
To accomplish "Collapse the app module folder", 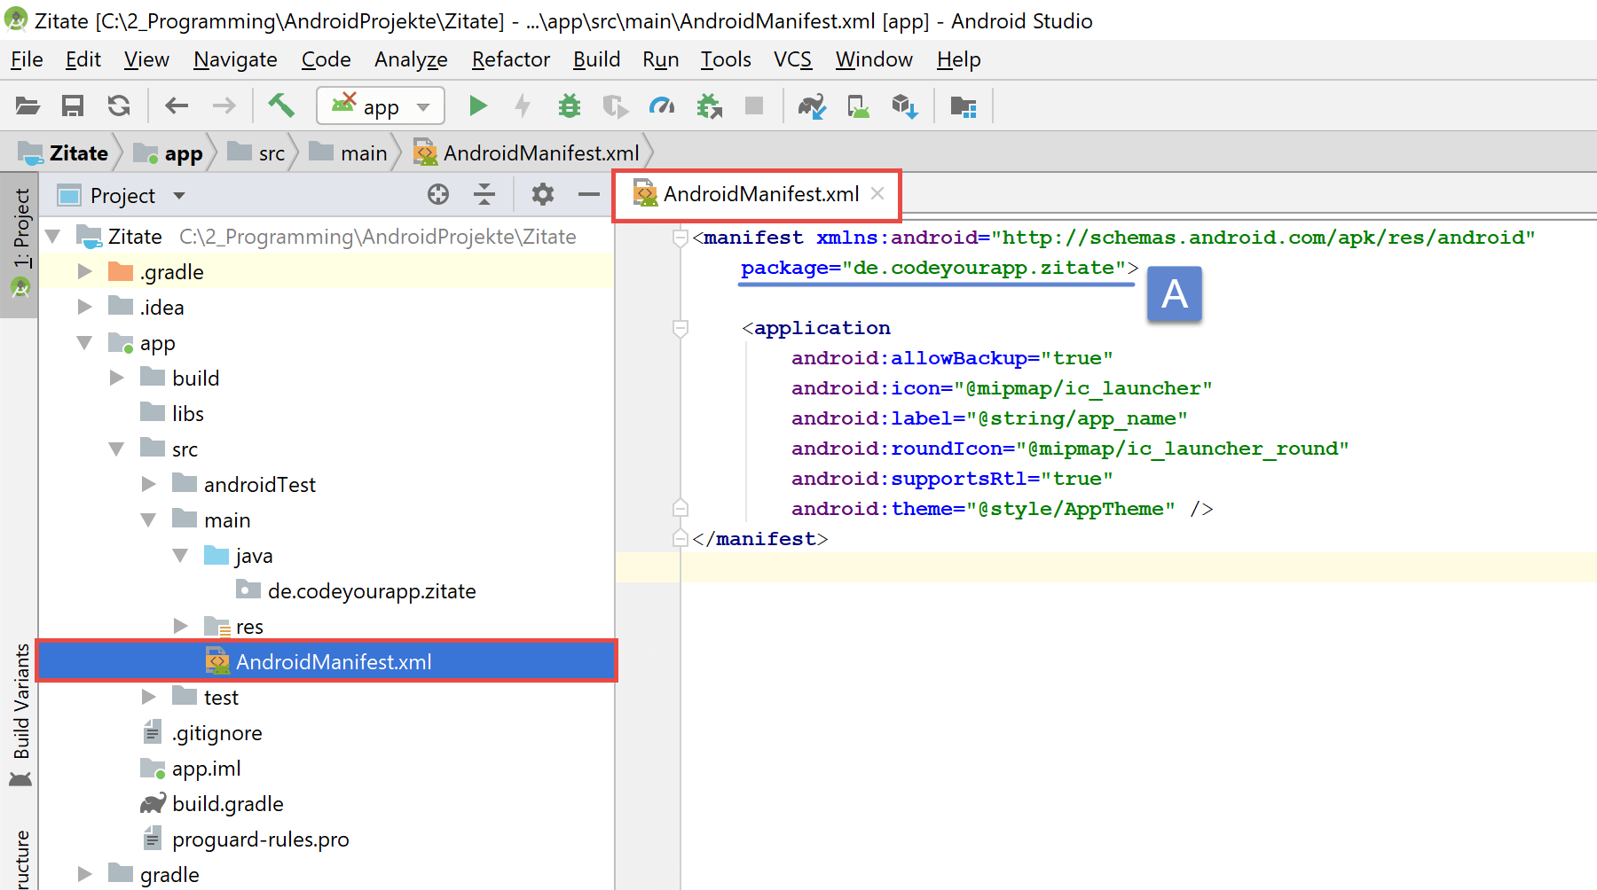I will coord(85,343).
